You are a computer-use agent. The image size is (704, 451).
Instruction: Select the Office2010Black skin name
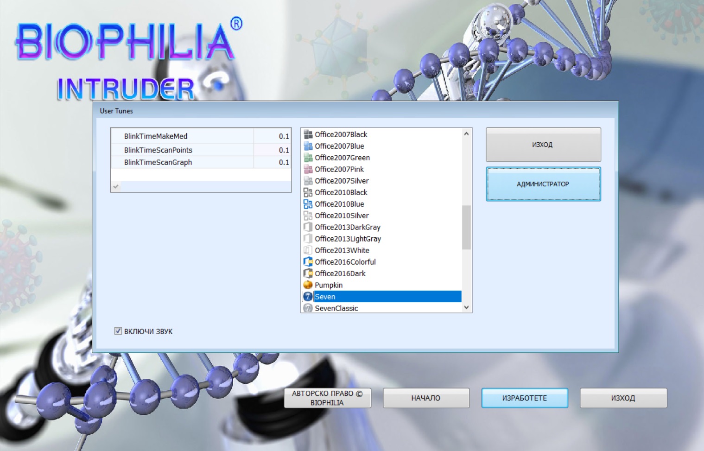[x=341, y=192]
